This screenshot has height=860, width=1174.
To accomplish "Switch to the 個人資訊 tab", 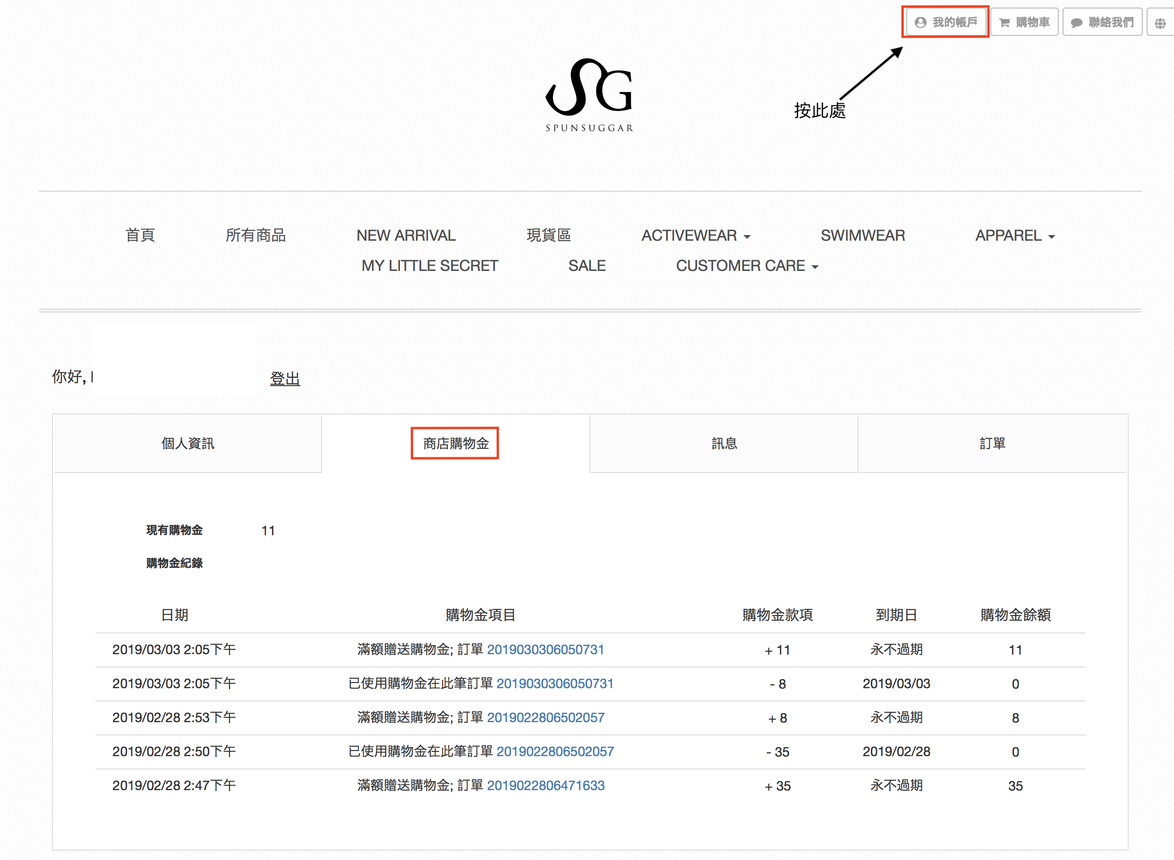I will [x=187, y=444].
